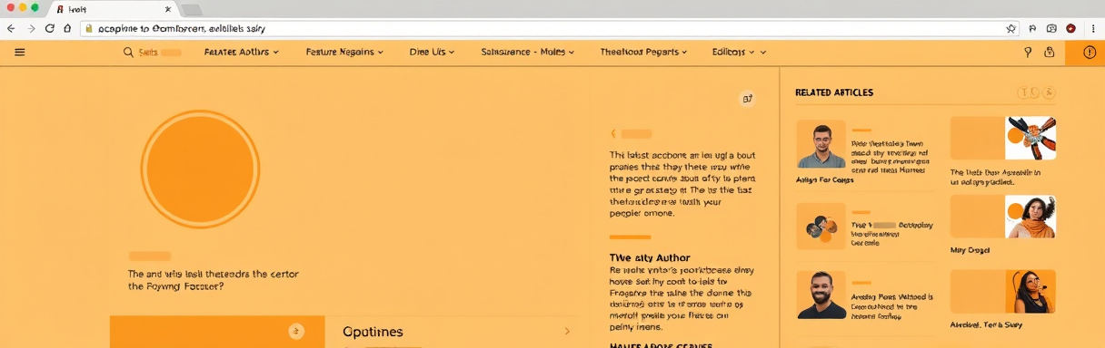Image resolution: width=1105 pixels, height=348 pixels.
Task: Open the related article thumbnail of the bearded man
Action: 821,295
